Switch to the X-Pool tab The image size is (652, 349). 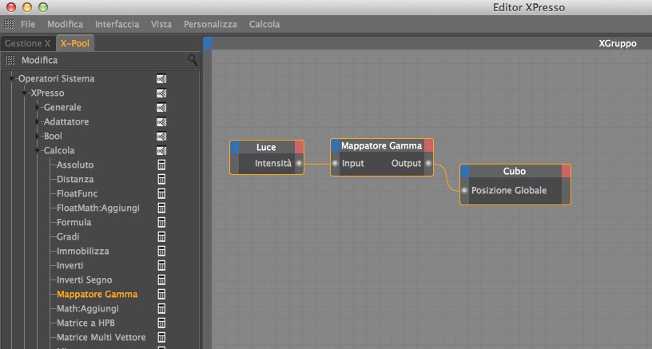coord(75,43)
